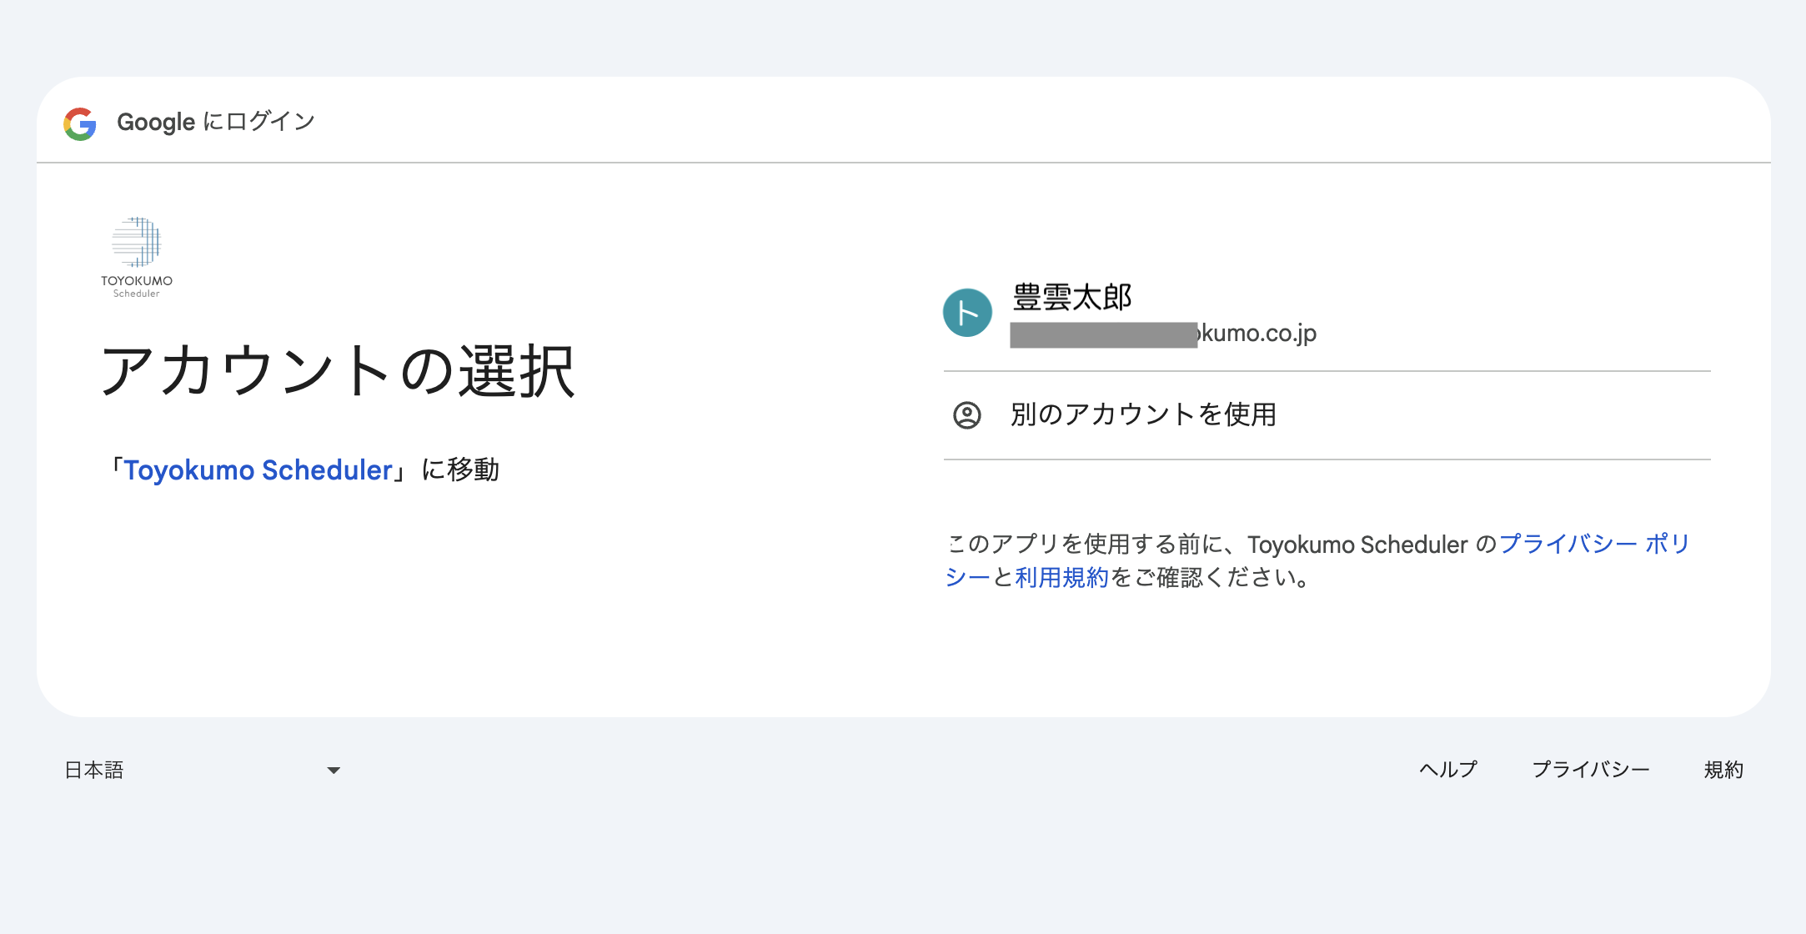Click the person icon beside 別のアカウントを使用
Viewport: 1806px width, 934px height.
967,414
